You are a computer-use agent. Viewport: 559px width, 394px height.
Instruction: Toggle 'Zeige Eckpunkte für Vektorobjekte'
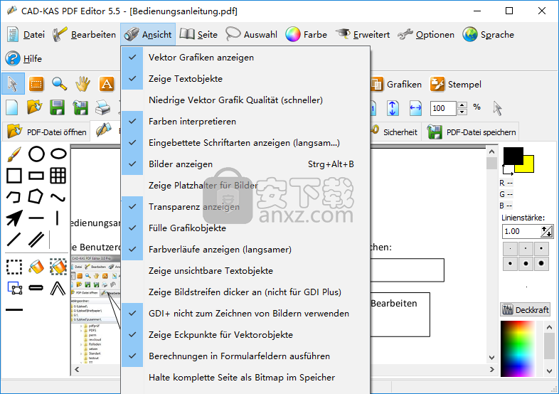pos(245,335)
